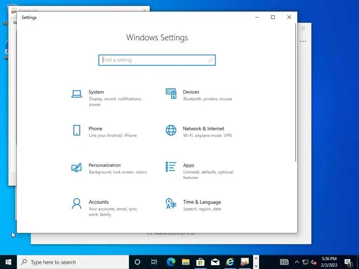The height and width of the screenshot is (269, 359).
Task: Close the background window behind Settings
Action: point(303,28)
